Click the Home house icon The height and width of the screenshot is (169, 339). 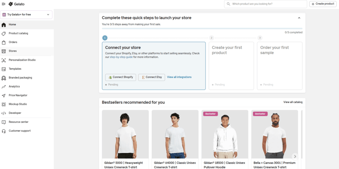tap(4, 25)
